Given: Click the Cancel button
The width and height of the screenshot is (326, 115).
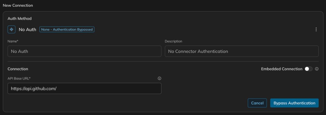Looking at the screenshot, I should (257, 103).
